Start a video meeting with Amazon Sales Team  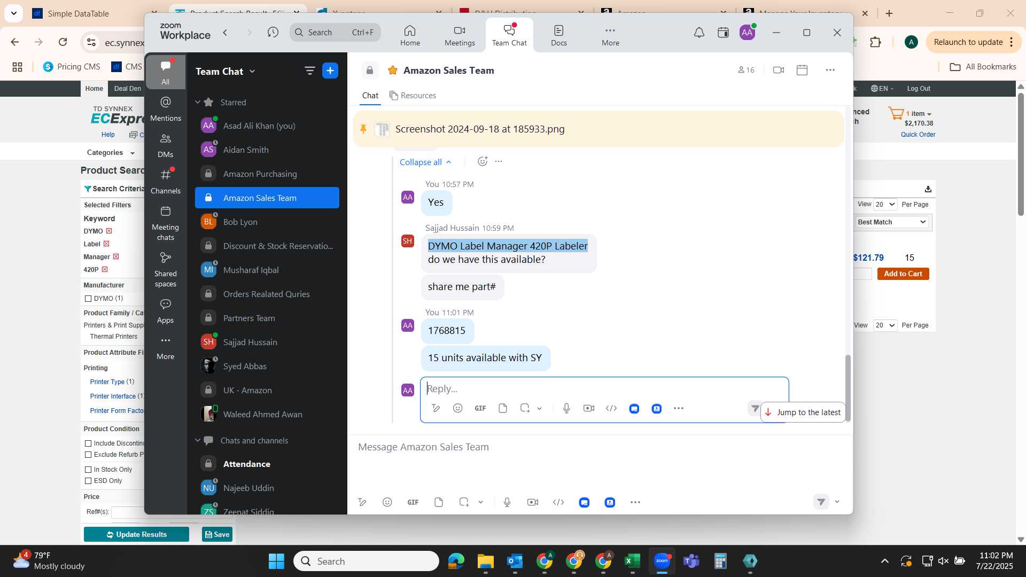[779, 70]
